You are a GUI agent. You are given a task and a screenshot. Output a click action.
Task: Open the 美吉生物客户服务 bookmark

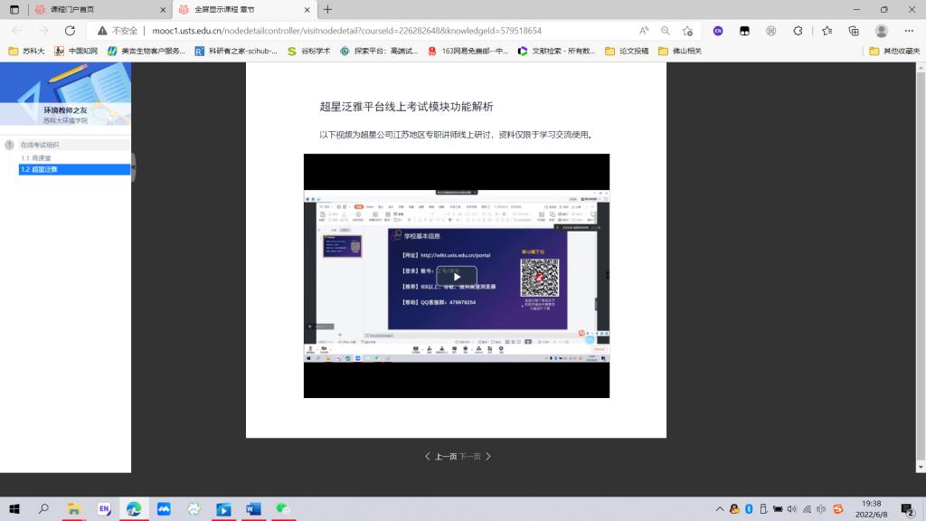[146, 51]
